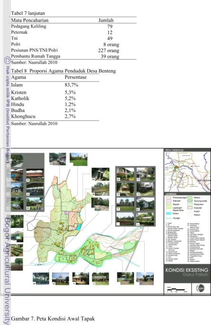Select the 83,7% value
Image resolution: width=211 pixels, height=325 pixels.
[72, 85]
